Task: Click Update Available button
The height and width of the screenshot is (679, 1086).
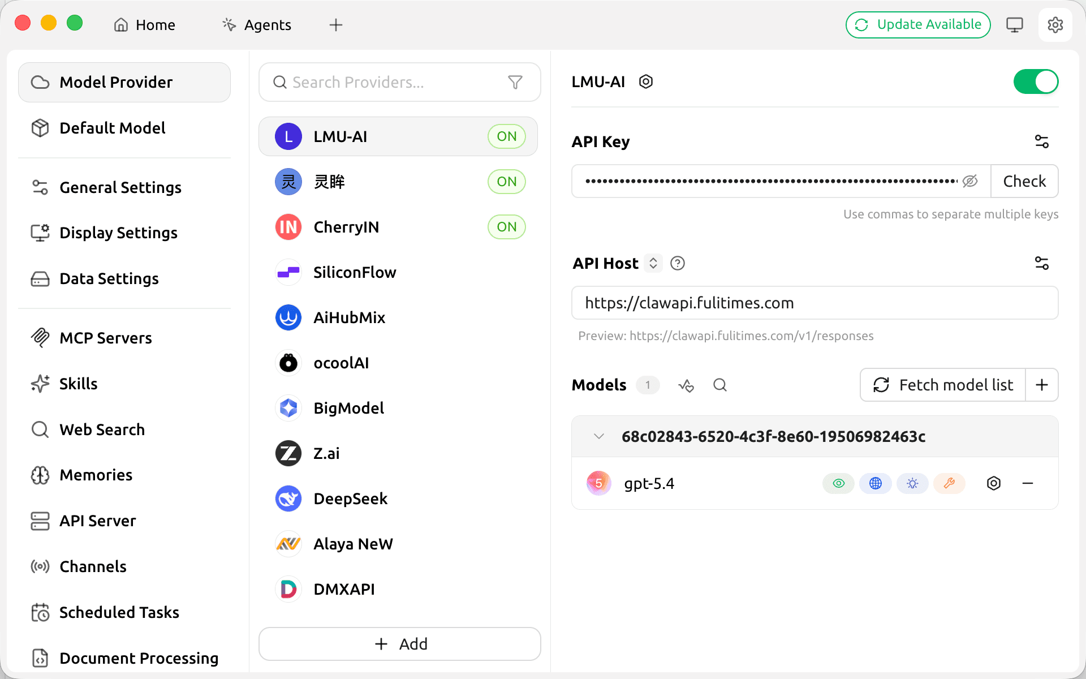Action: [x=918, y=25]
